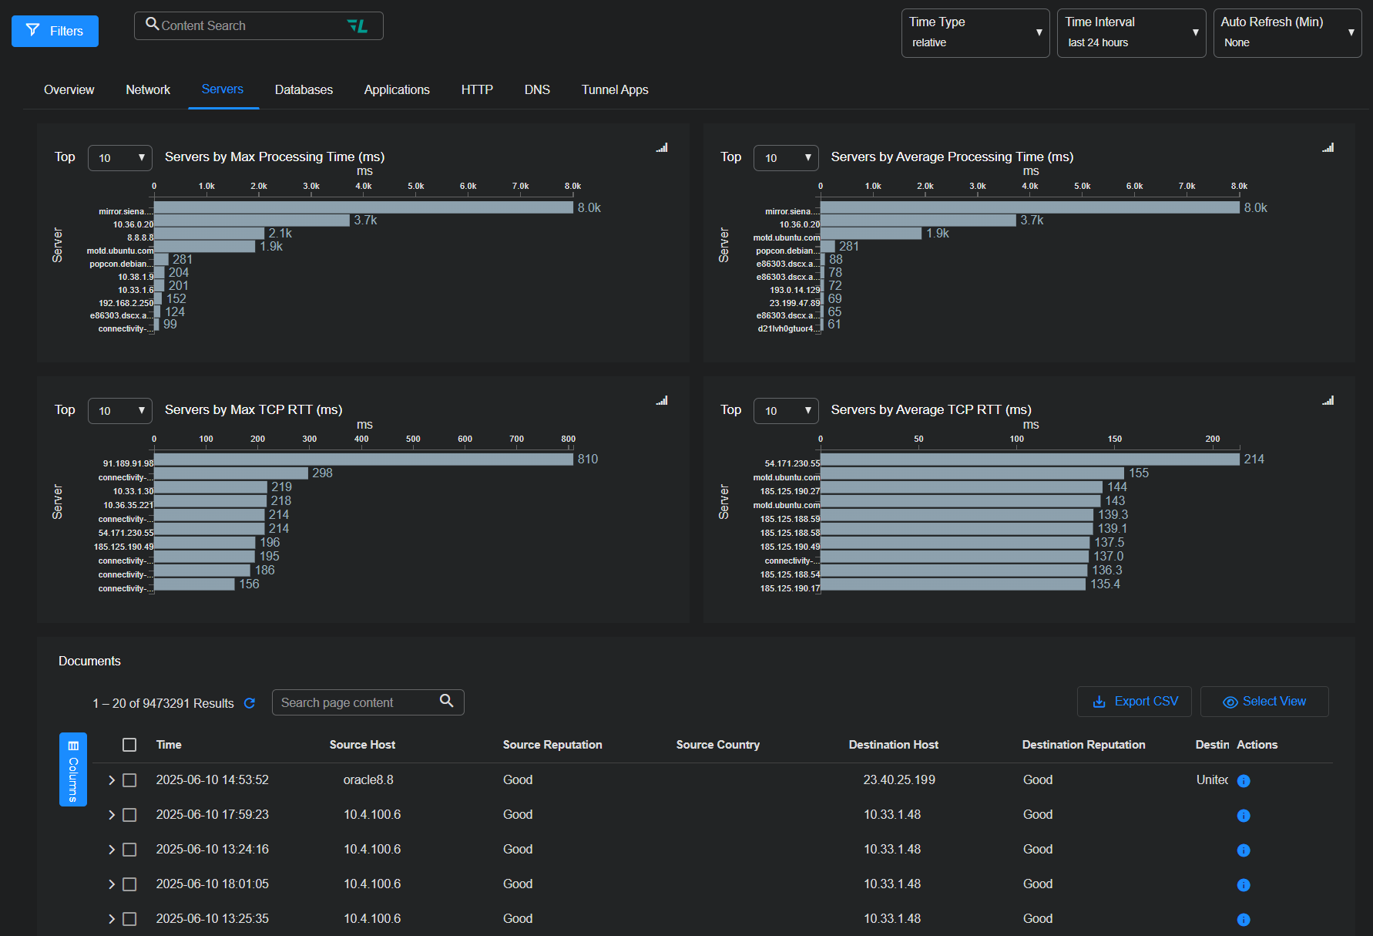Open the DNS tab
Screen dimensions: 1373x936
(x=537, y=90)
